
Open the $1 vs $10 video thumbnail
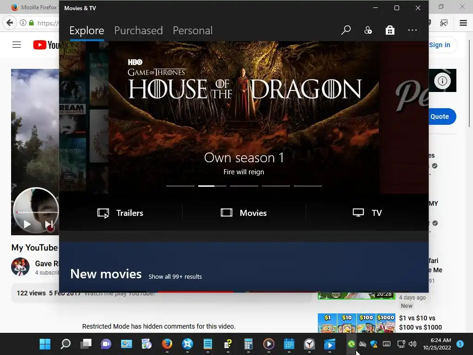(356, 323)
